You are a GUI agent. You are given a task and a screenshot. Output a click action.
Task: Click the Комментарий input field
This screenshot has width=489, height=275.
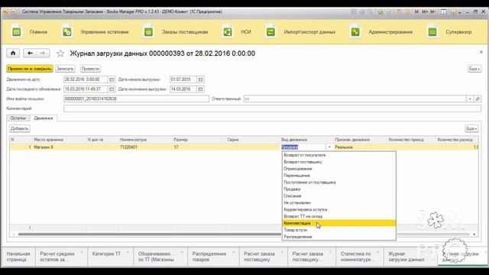point(272,108)
